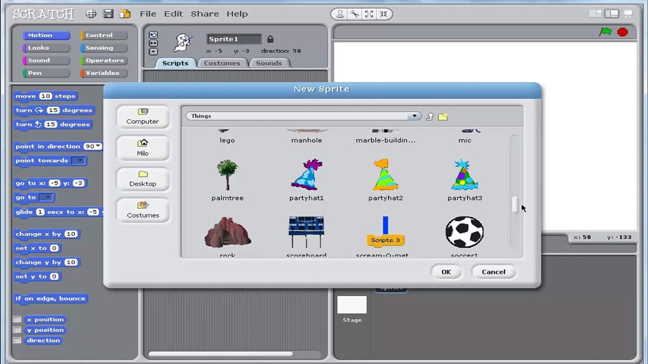Select the Motion block category

tap(46, 35)
